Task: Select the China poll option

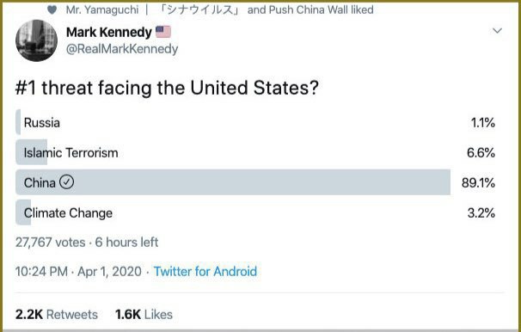Action: tap(255, 182)
